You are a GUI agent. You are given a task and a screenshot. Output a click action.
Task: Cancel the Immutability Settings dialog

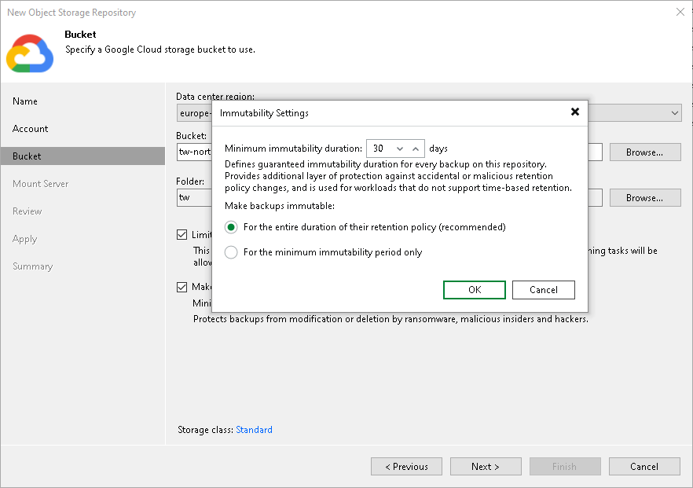pos(543,289)
